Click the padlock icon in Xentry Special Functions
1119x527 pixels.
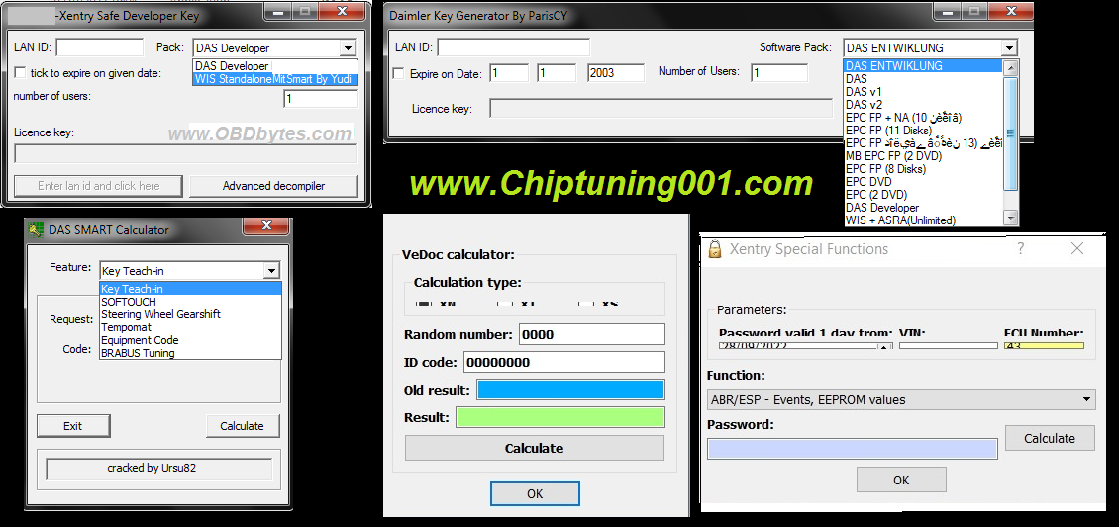click(x=715, y=249)
